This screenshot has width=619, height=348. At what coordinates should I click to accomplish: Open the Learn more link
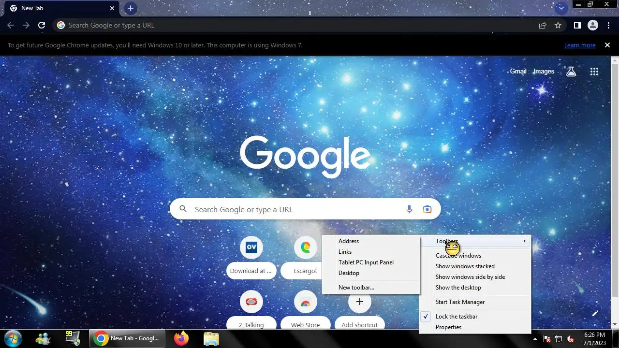[x=580, y=45]
